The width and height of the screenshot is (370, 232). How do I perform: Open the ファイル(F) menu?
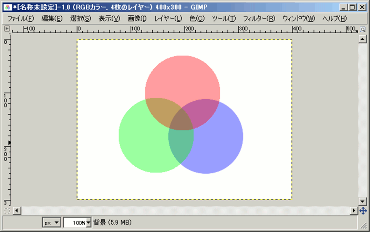pyautogui.click(x=21, y=19)
